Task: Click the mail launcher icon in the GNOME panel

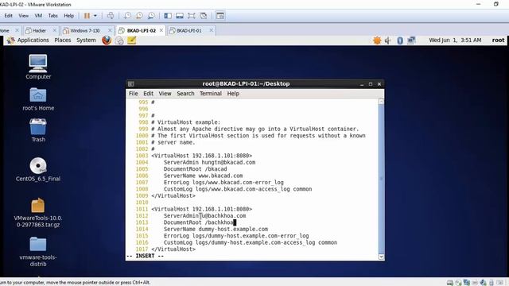Action: [x=119, y=41]
